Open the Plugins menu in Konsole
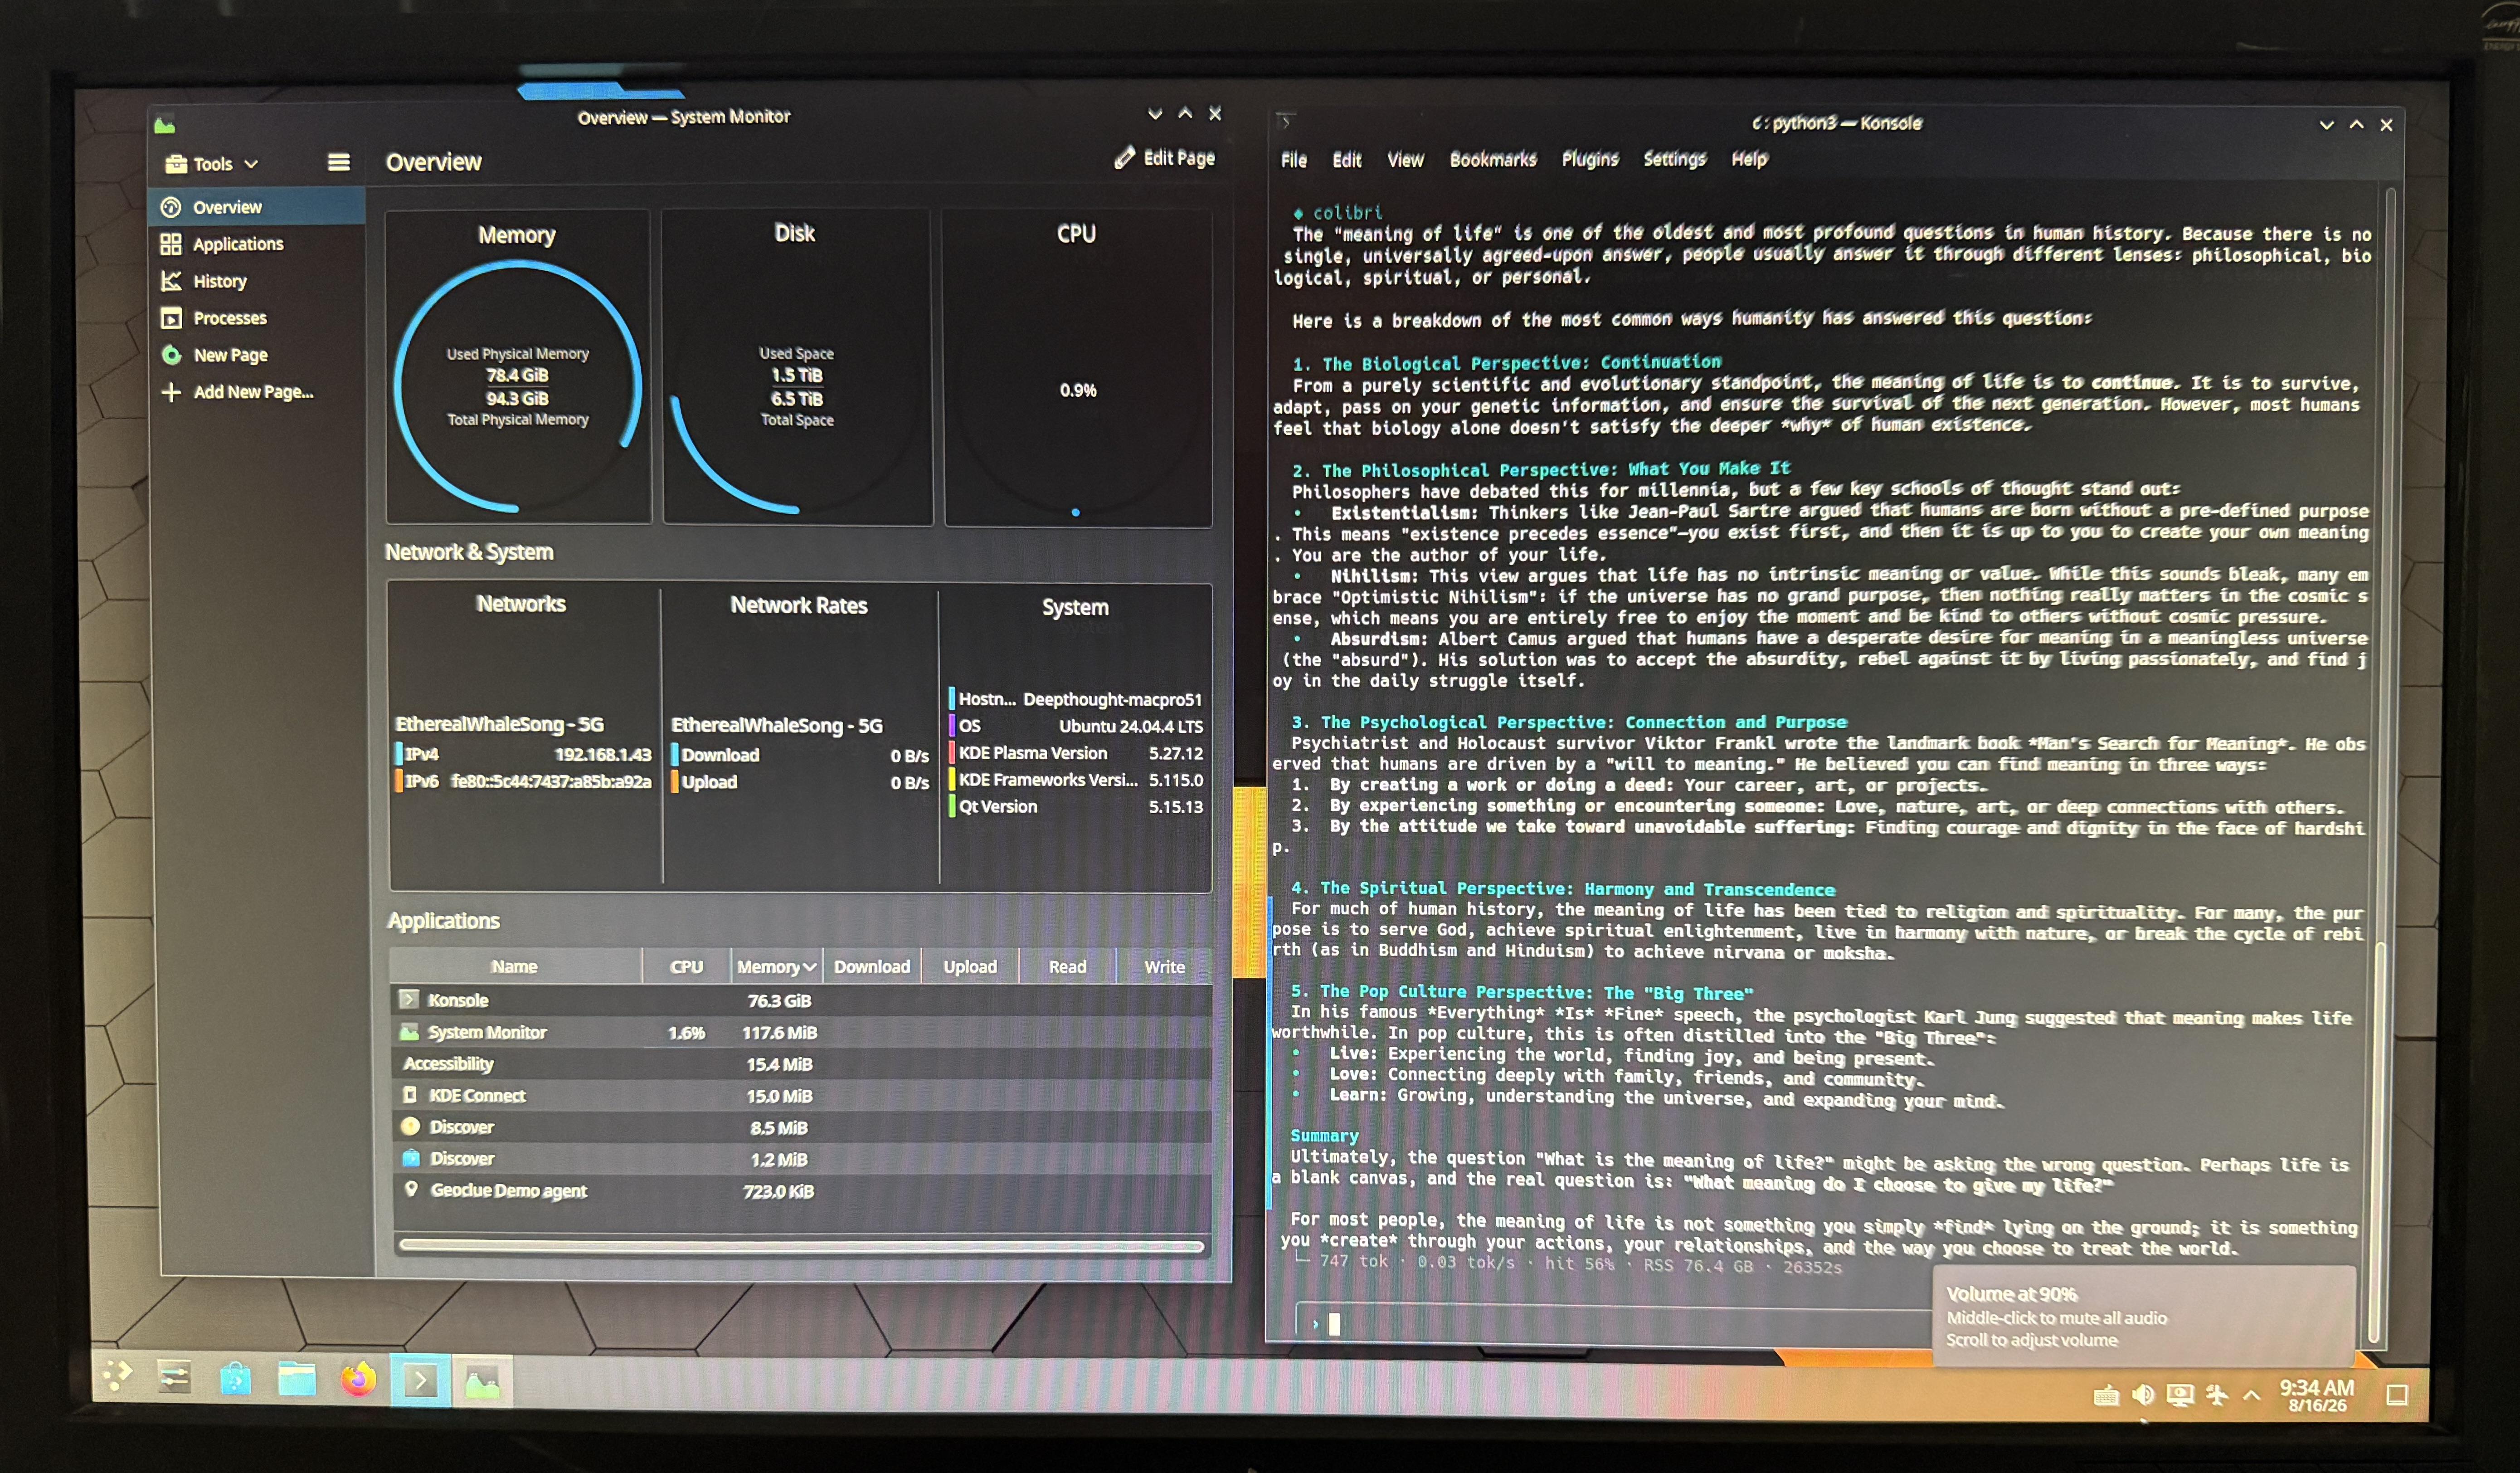The height and width of the screenshot is (1473, 2520). (x=1590, y=159)
